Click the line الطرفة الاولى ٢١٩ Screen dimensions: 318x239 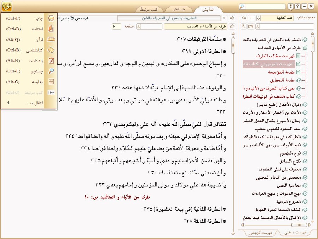point(204,51)
